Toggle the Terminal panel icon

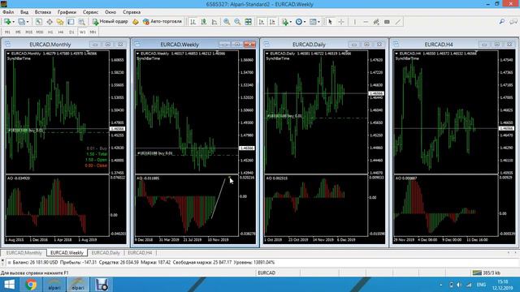(71, 22)
